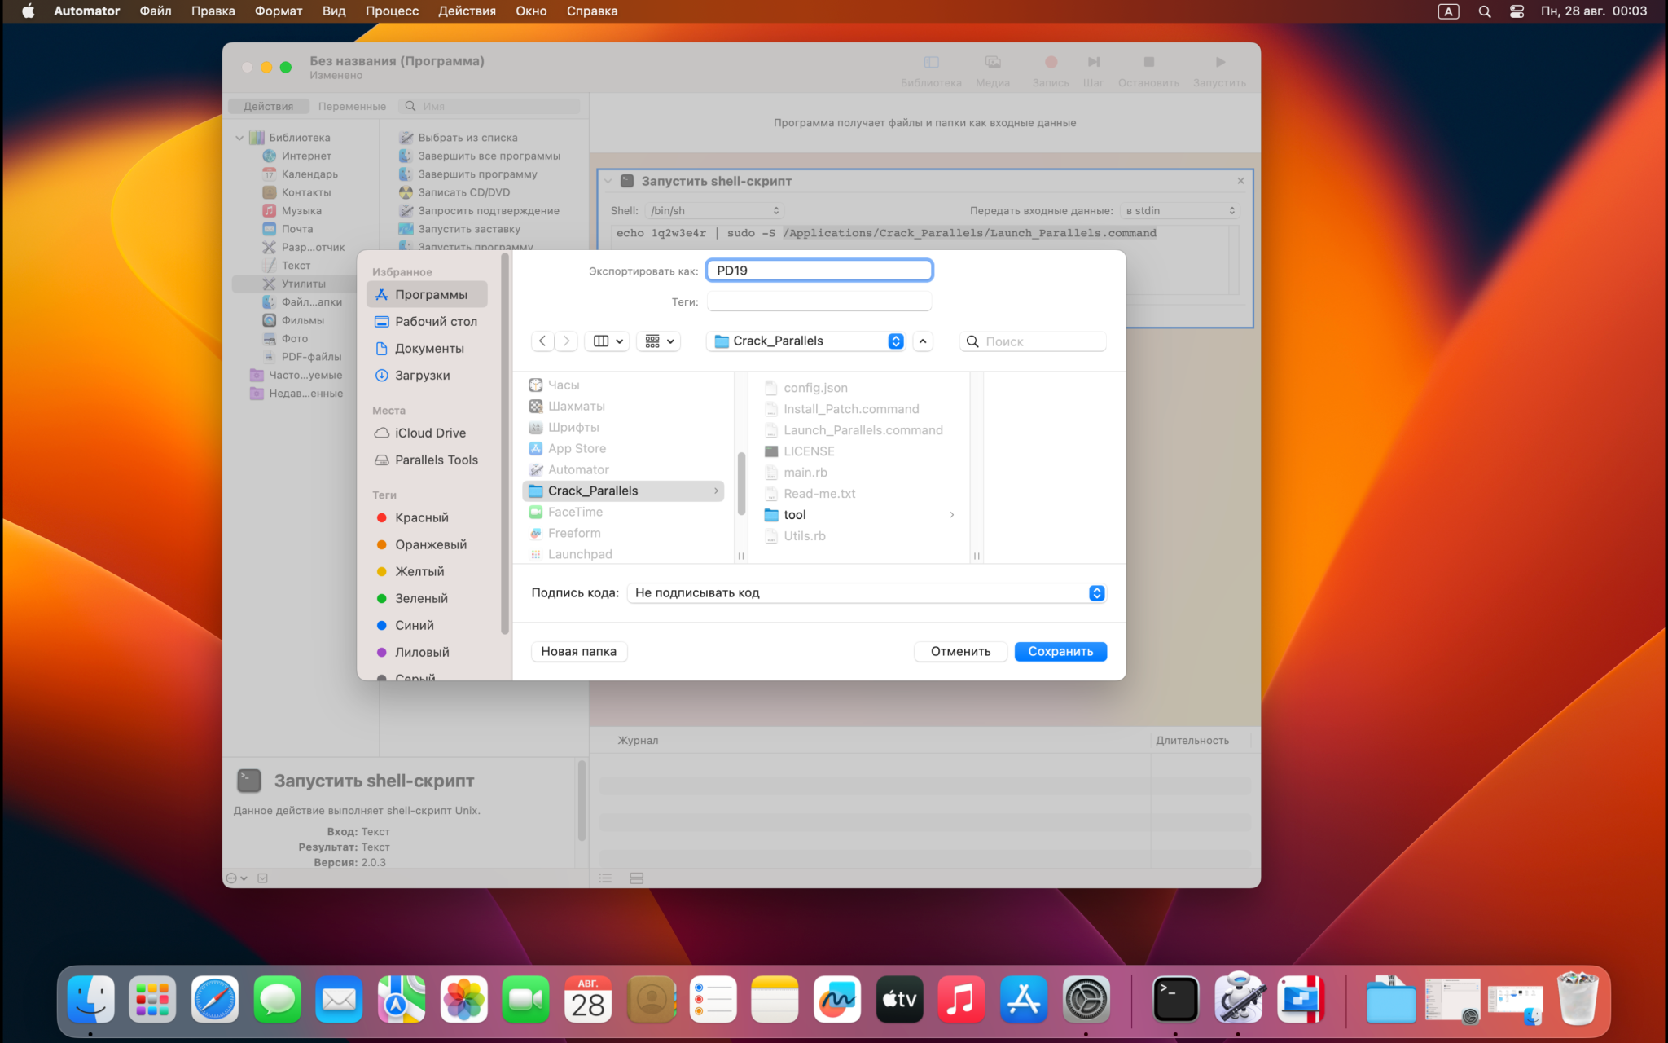The height and width of the screenshot is (1043, 1668).
Task: Remove the Запустить shell-скрипт action
Action: (1240, 181)
